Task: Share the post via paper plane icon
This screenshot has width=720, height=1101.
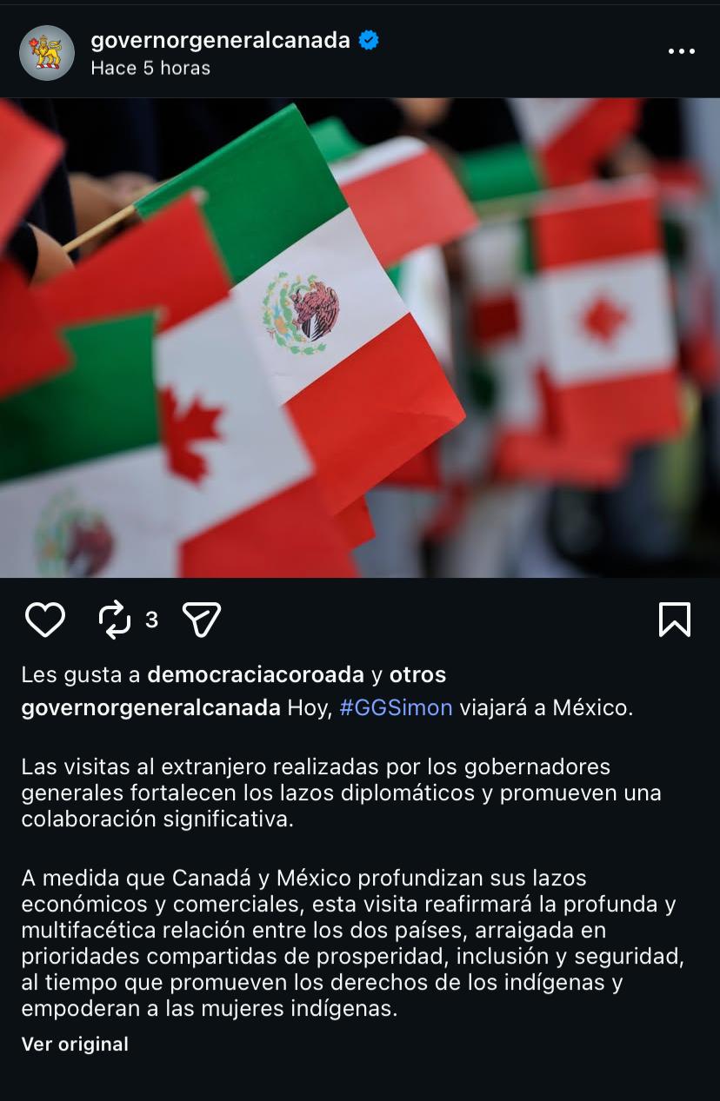Action: pos(202,620)
